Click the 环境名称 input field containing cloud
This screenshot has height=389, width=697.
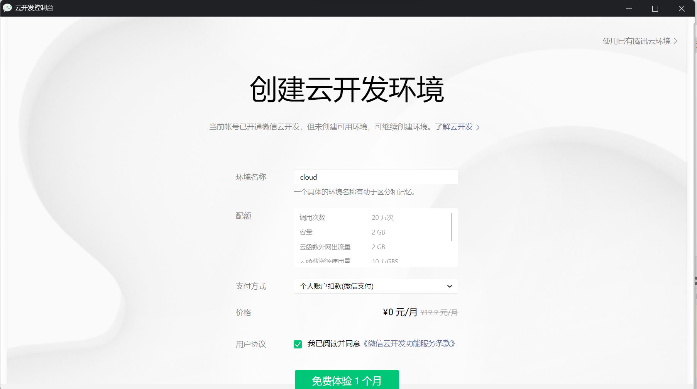point(376,177)
